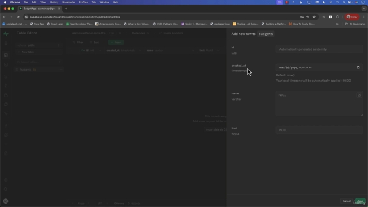Screen dimensions: 368x207
Task: Click the dimmed Insert button
Action: pyautogui.click(x=116, y=43)
